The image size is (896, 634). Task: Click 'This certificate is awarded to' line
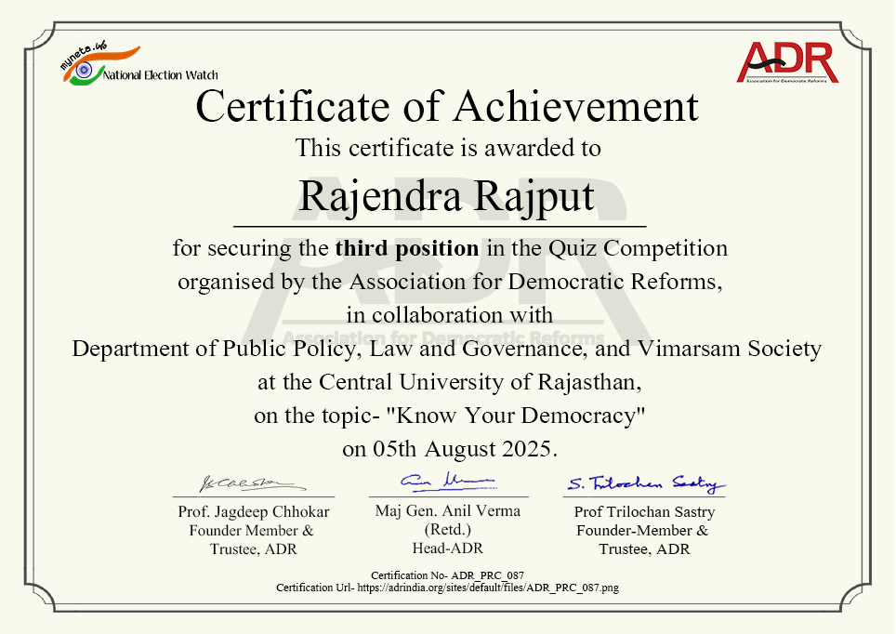click(448, 148)
